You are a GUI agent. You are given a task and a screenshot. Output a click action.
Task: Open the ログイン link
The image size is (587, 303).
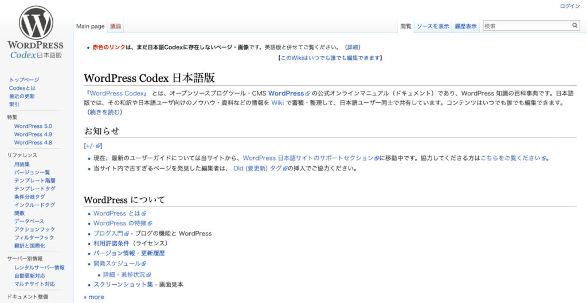(x=570, y=6)
